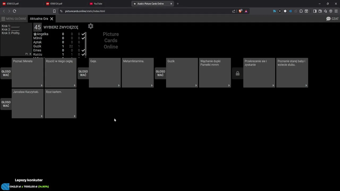Image resolution: width=340 pixels, height=191 pixels.
Task: Click the checkmark next to Emes
Action: pos(83,50)
